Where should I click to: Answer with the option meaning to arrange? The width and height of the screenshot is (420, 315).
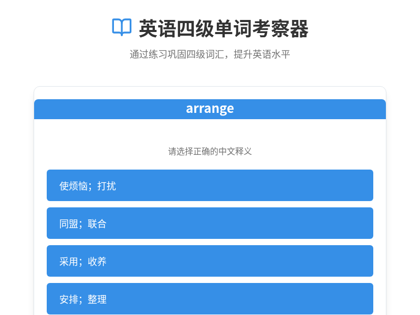tap(210, 299)
